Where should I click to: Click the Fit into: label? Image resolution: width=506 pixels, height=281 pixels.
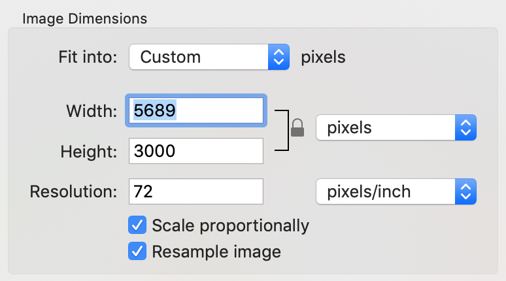coord(88,57)
